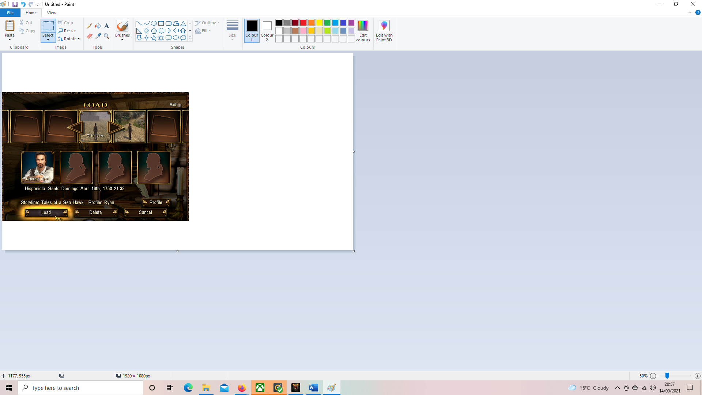This screenshot has width=702, height=395.
Task: Open the File menu
Action: pyautogui.click(x=10, y=13)
